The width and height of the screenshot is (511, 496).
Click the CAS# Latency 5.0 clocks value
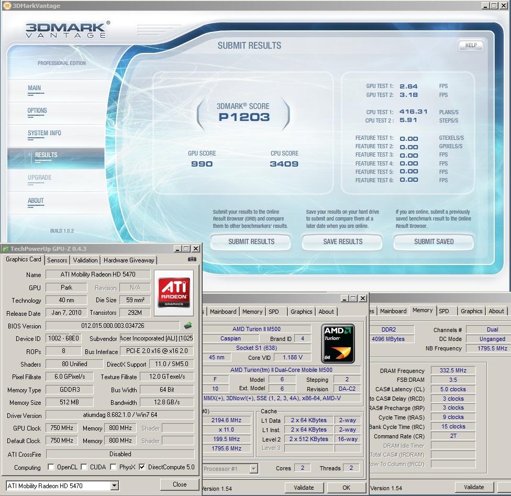pos(453,389)
